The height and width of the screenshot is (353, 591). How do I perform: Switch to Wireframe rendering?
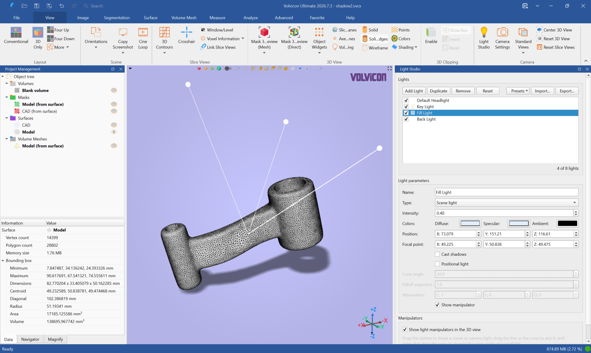[x=375, y=48]
